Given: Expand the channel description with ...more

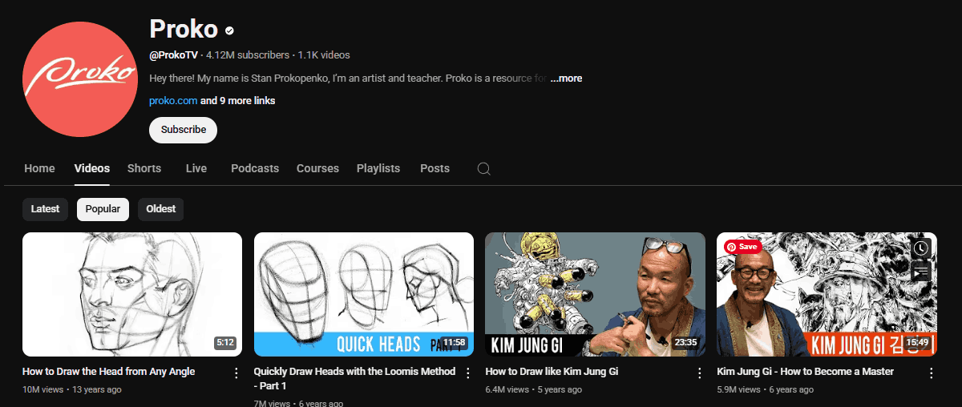Looking at the screenshot, I should click(566, 79).
